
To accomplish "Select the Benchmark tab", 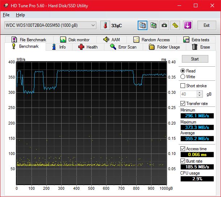I will [25, 46].
